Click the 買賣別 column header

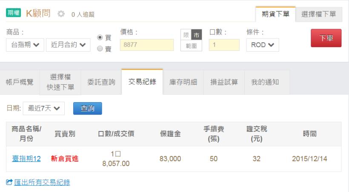tap(65, 134)
